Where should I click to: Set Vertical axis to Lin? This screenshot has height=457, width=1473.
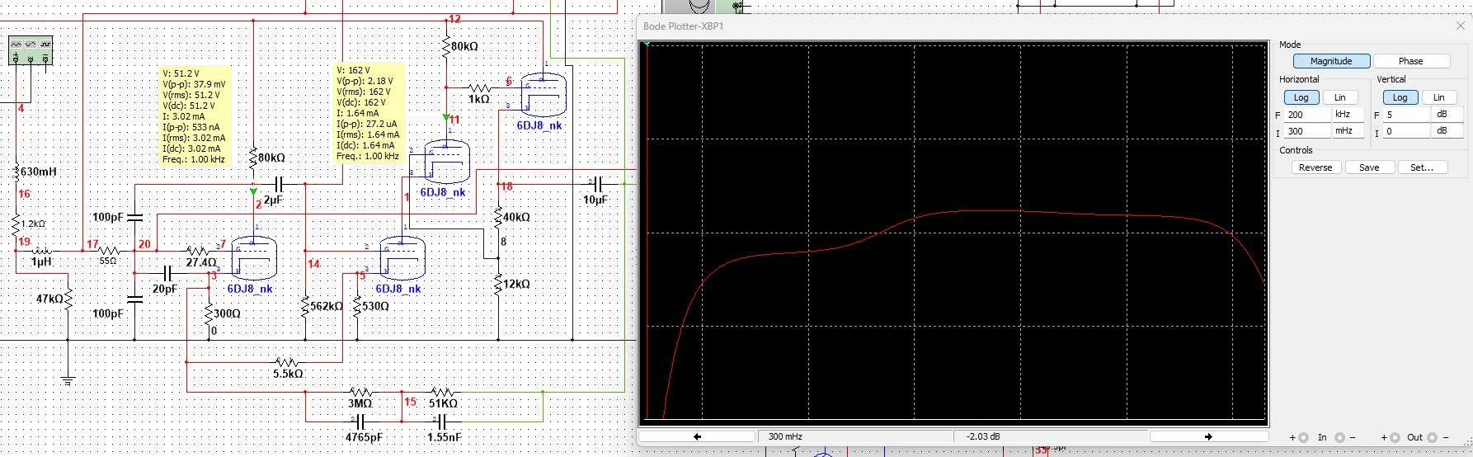(x=1439, y=97)
